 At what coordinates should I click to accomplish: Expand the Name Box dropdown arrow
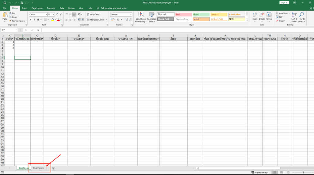coord(16,30)
